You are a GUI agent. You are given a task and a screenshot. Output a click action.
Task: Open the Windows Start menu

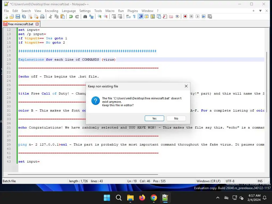[107, 198]
